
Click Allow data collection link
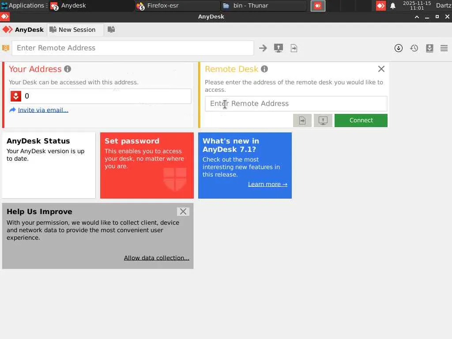[157, 258]
